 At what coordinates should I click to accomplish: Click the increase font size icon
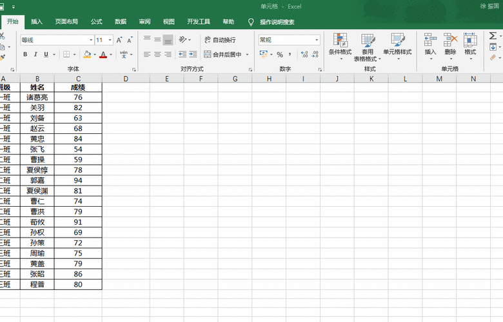pos(119,40)
